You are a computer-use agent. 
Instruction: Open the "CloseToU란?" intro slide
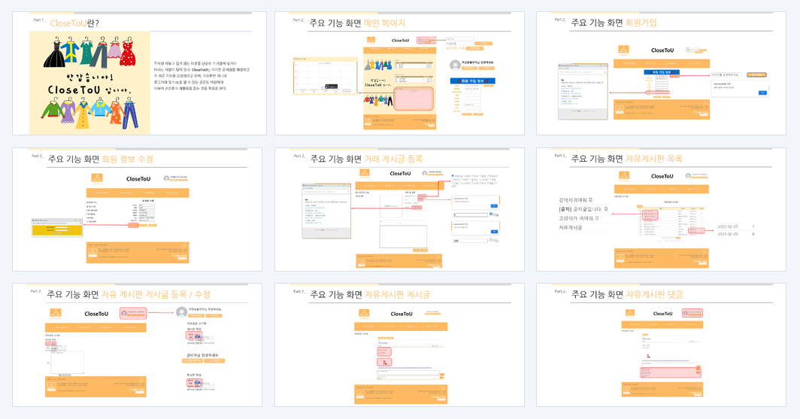click(x=139, y=73)
